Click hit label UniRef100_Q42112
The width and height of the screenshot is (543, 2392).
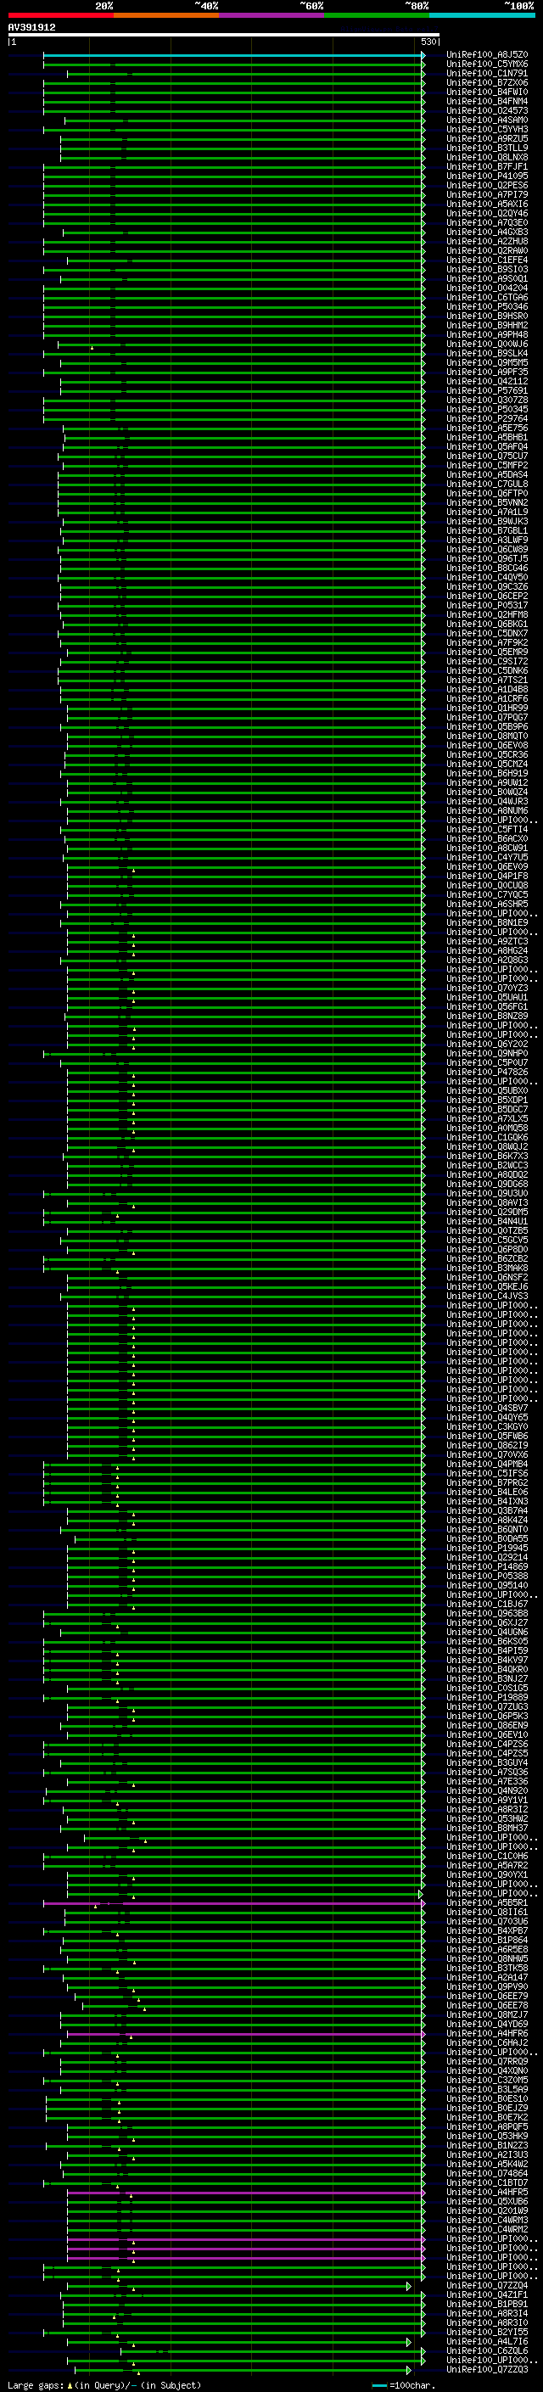coord(487,381)
